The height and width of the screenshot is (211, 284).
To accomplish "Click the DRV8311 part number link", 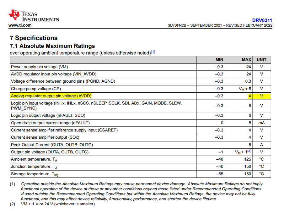I will (x=262, y=20).
